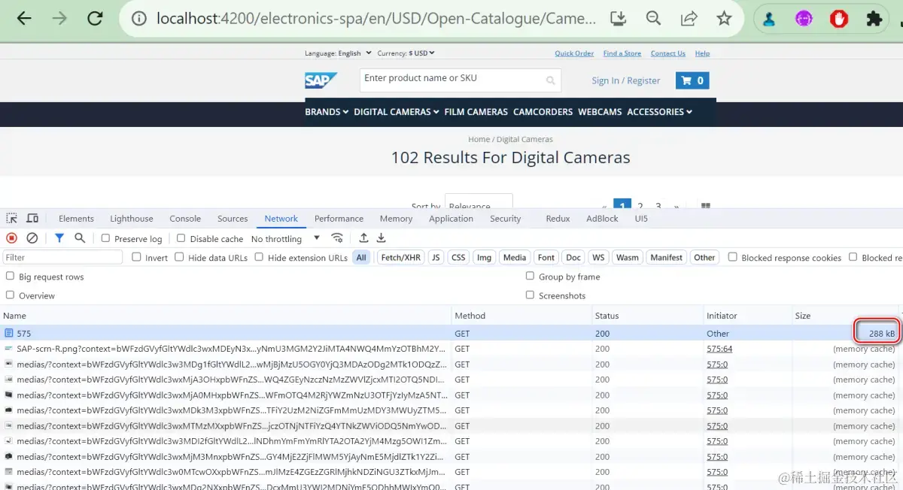
Task: Check Hide extension URLs
Action: tap(259, 257)
